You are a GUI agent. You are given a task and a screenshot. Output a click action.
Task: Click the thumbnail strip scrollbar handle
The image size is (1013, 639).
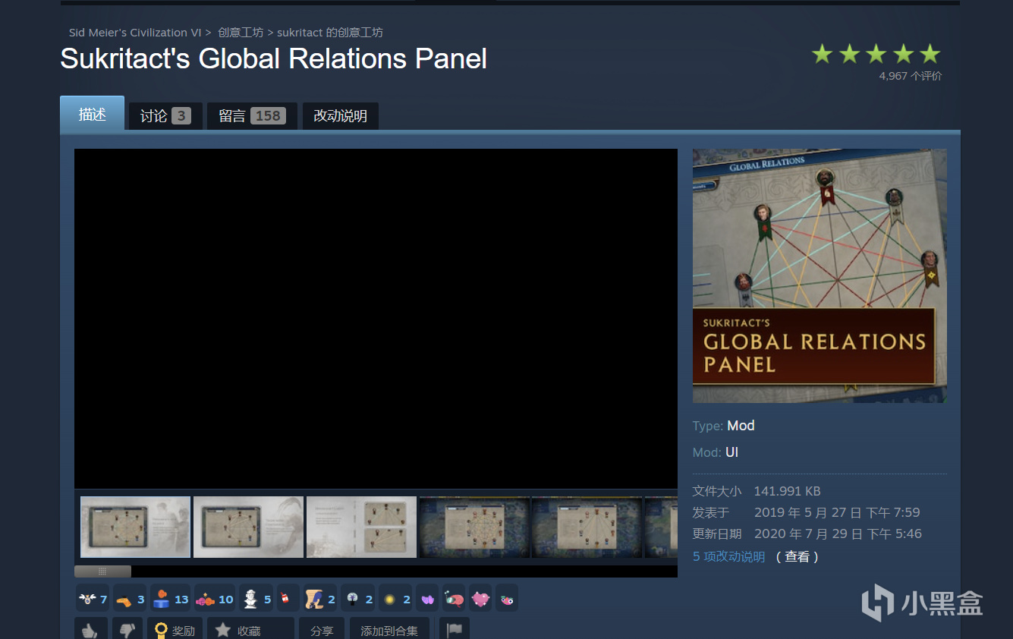(102, 571)
